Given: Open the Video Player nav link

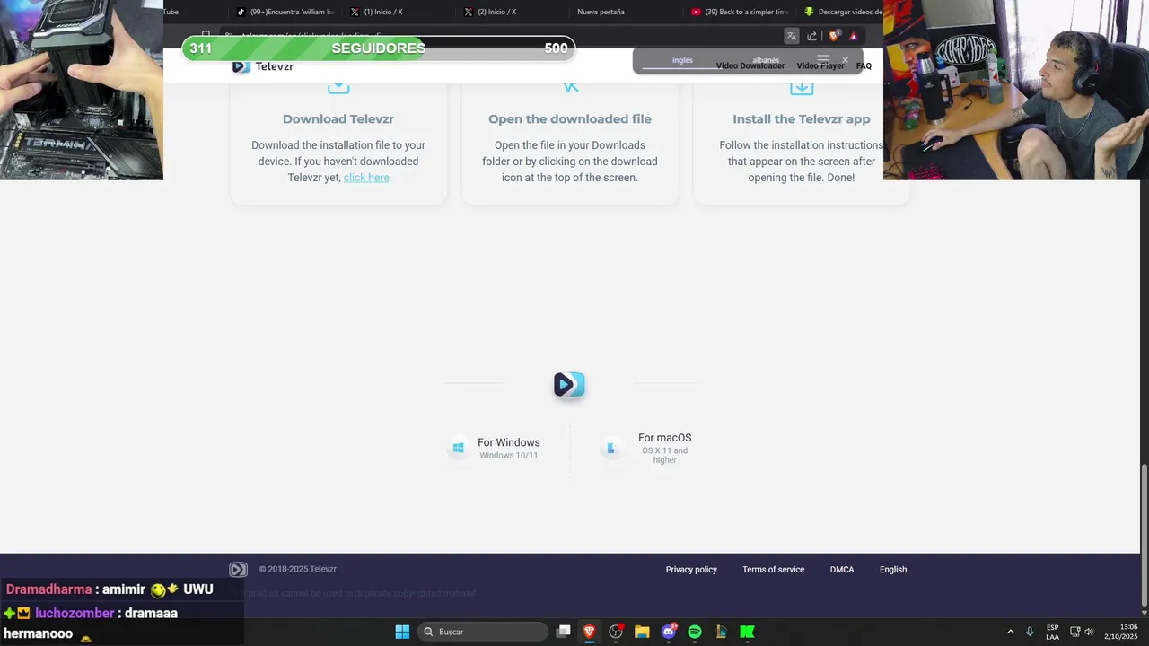Looking at the screenshot, I should click(820, 66).
